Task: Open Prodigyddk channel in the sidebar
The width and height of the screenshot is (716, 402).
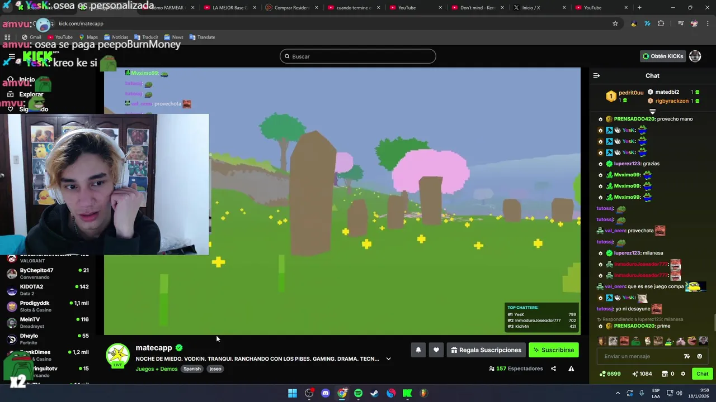Action: click(x=48, y=306)
